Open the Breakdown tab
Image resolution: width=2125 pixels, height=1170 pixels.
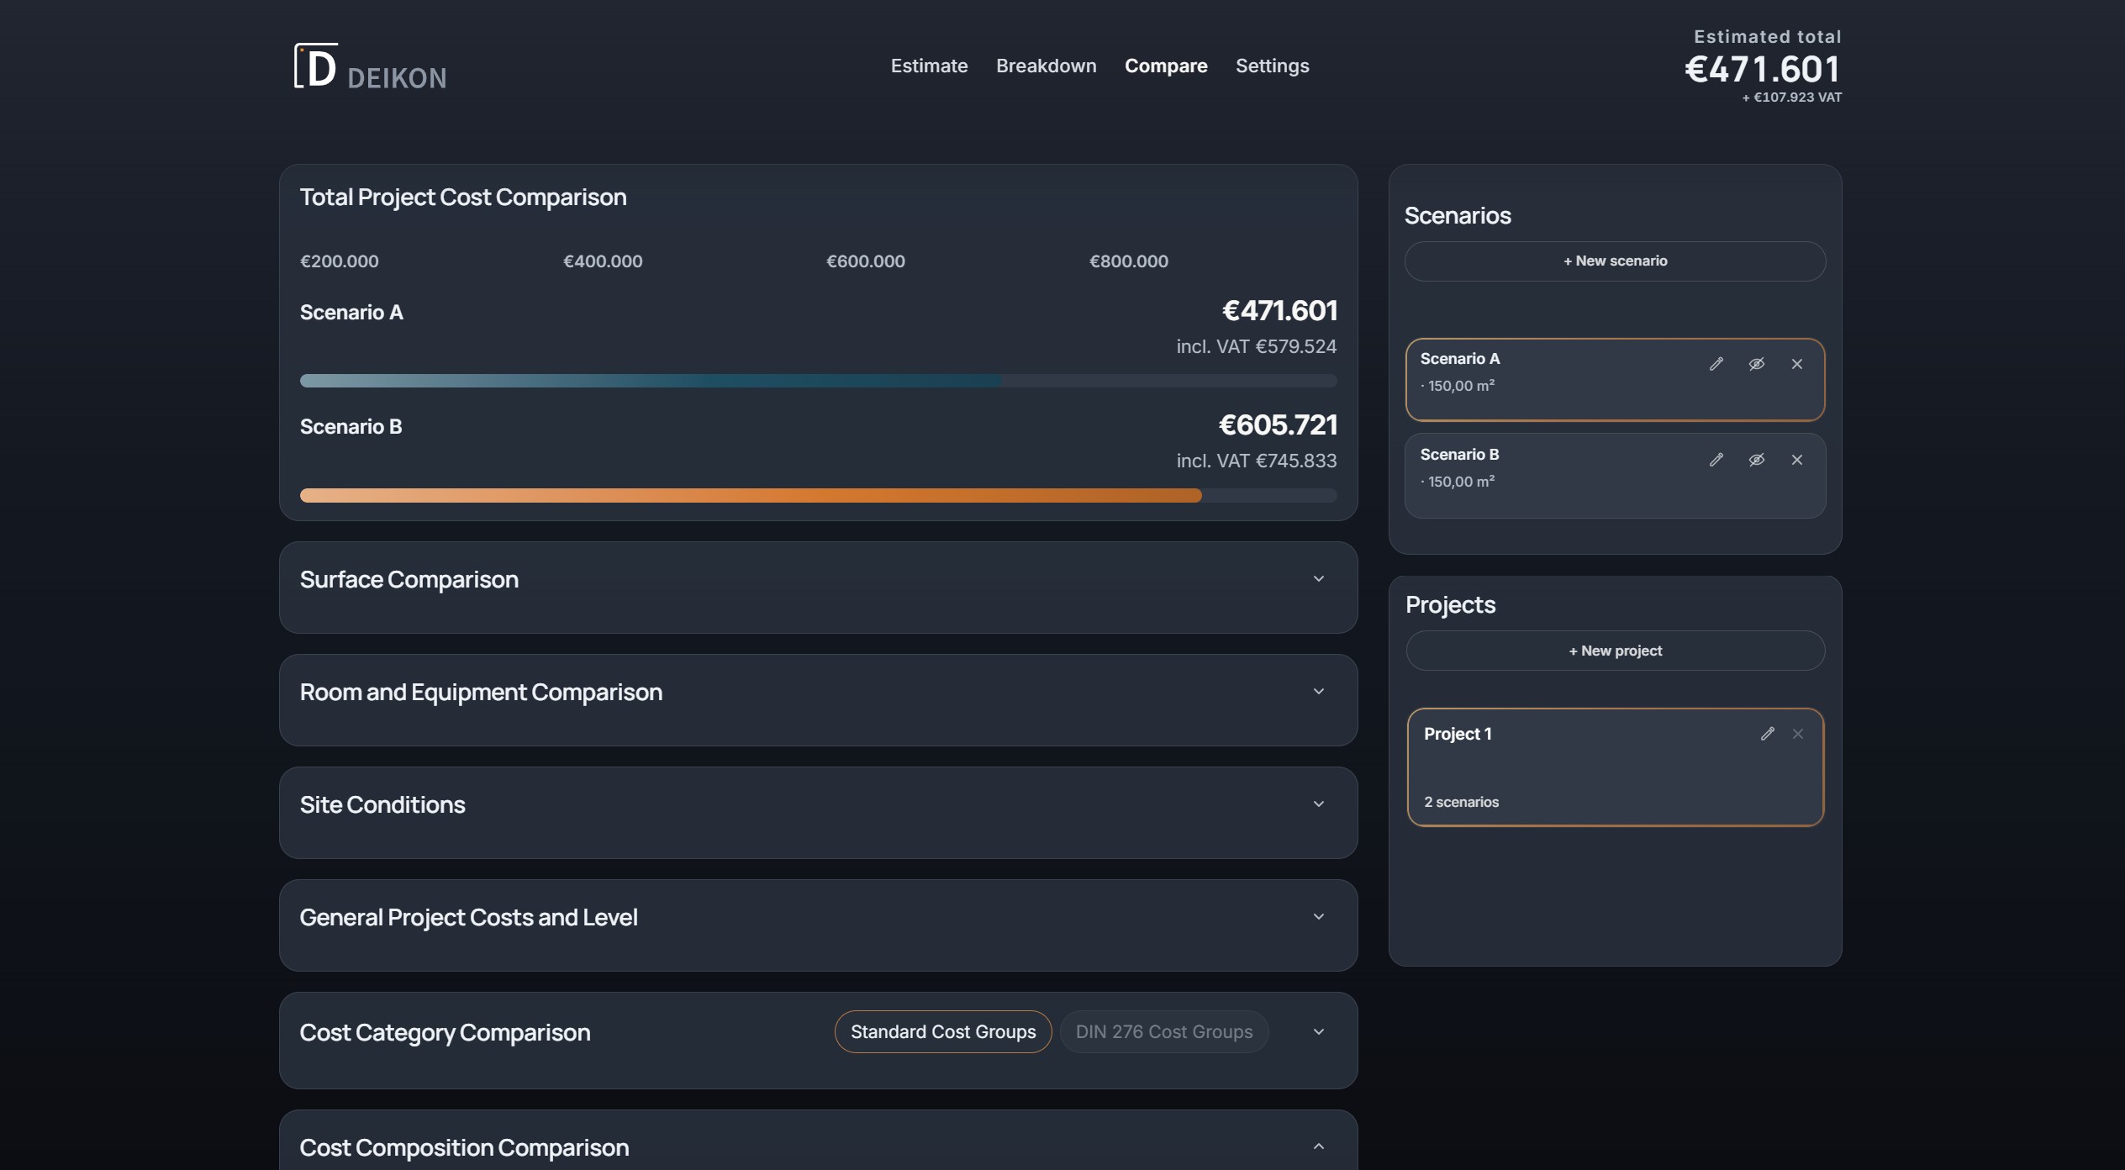click(1046, 66)
